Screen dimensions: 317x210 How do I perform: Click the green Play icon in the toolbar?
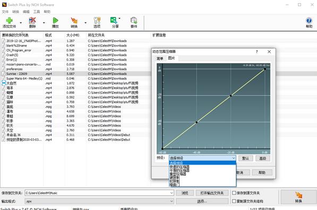click(55, 21)
